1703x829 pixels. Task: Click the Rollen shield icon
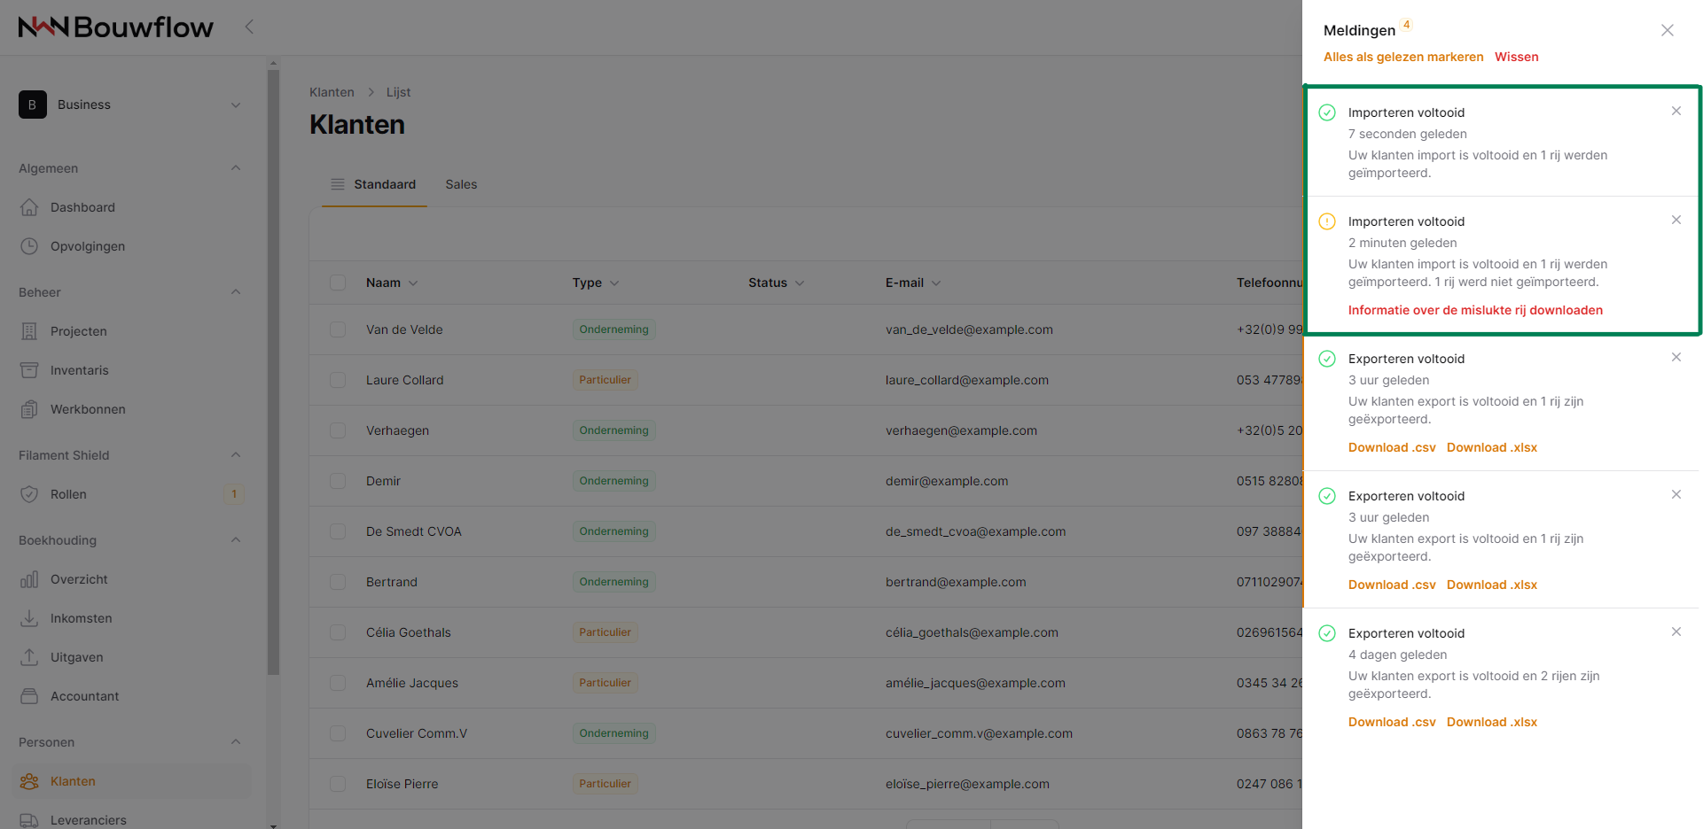click(x=29, y=494)
